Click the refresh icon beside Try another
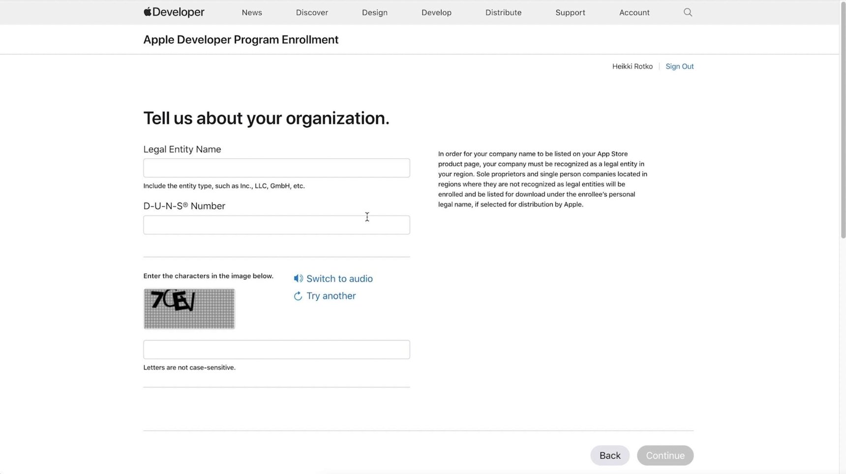 click(298, 296)
